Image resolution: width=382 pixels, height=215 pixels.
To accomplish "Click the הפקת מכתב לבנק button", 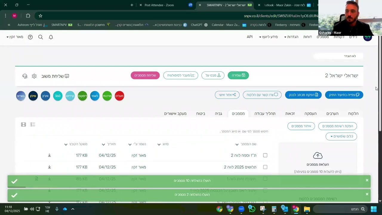I will pyautogui.click(x=303, y=95).
